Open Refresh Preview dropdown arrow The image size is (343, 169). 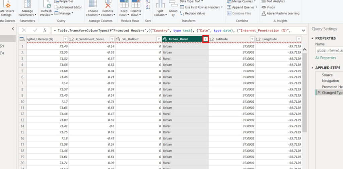click(52, 15)
